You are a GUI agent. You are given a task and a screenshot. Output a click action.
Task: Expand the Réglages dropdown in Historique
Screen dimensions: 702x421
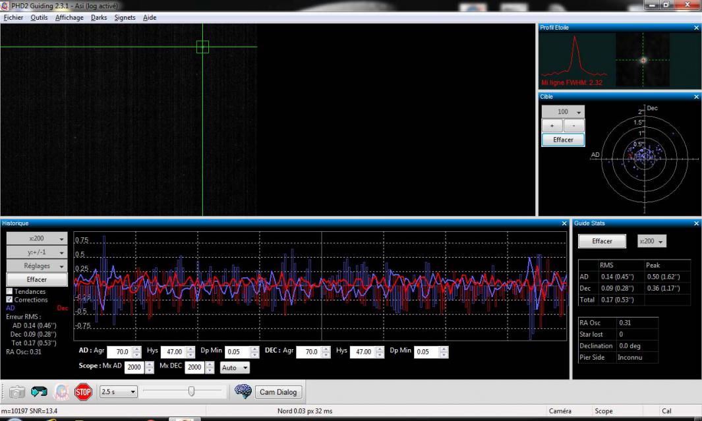(x=37, y=266)
